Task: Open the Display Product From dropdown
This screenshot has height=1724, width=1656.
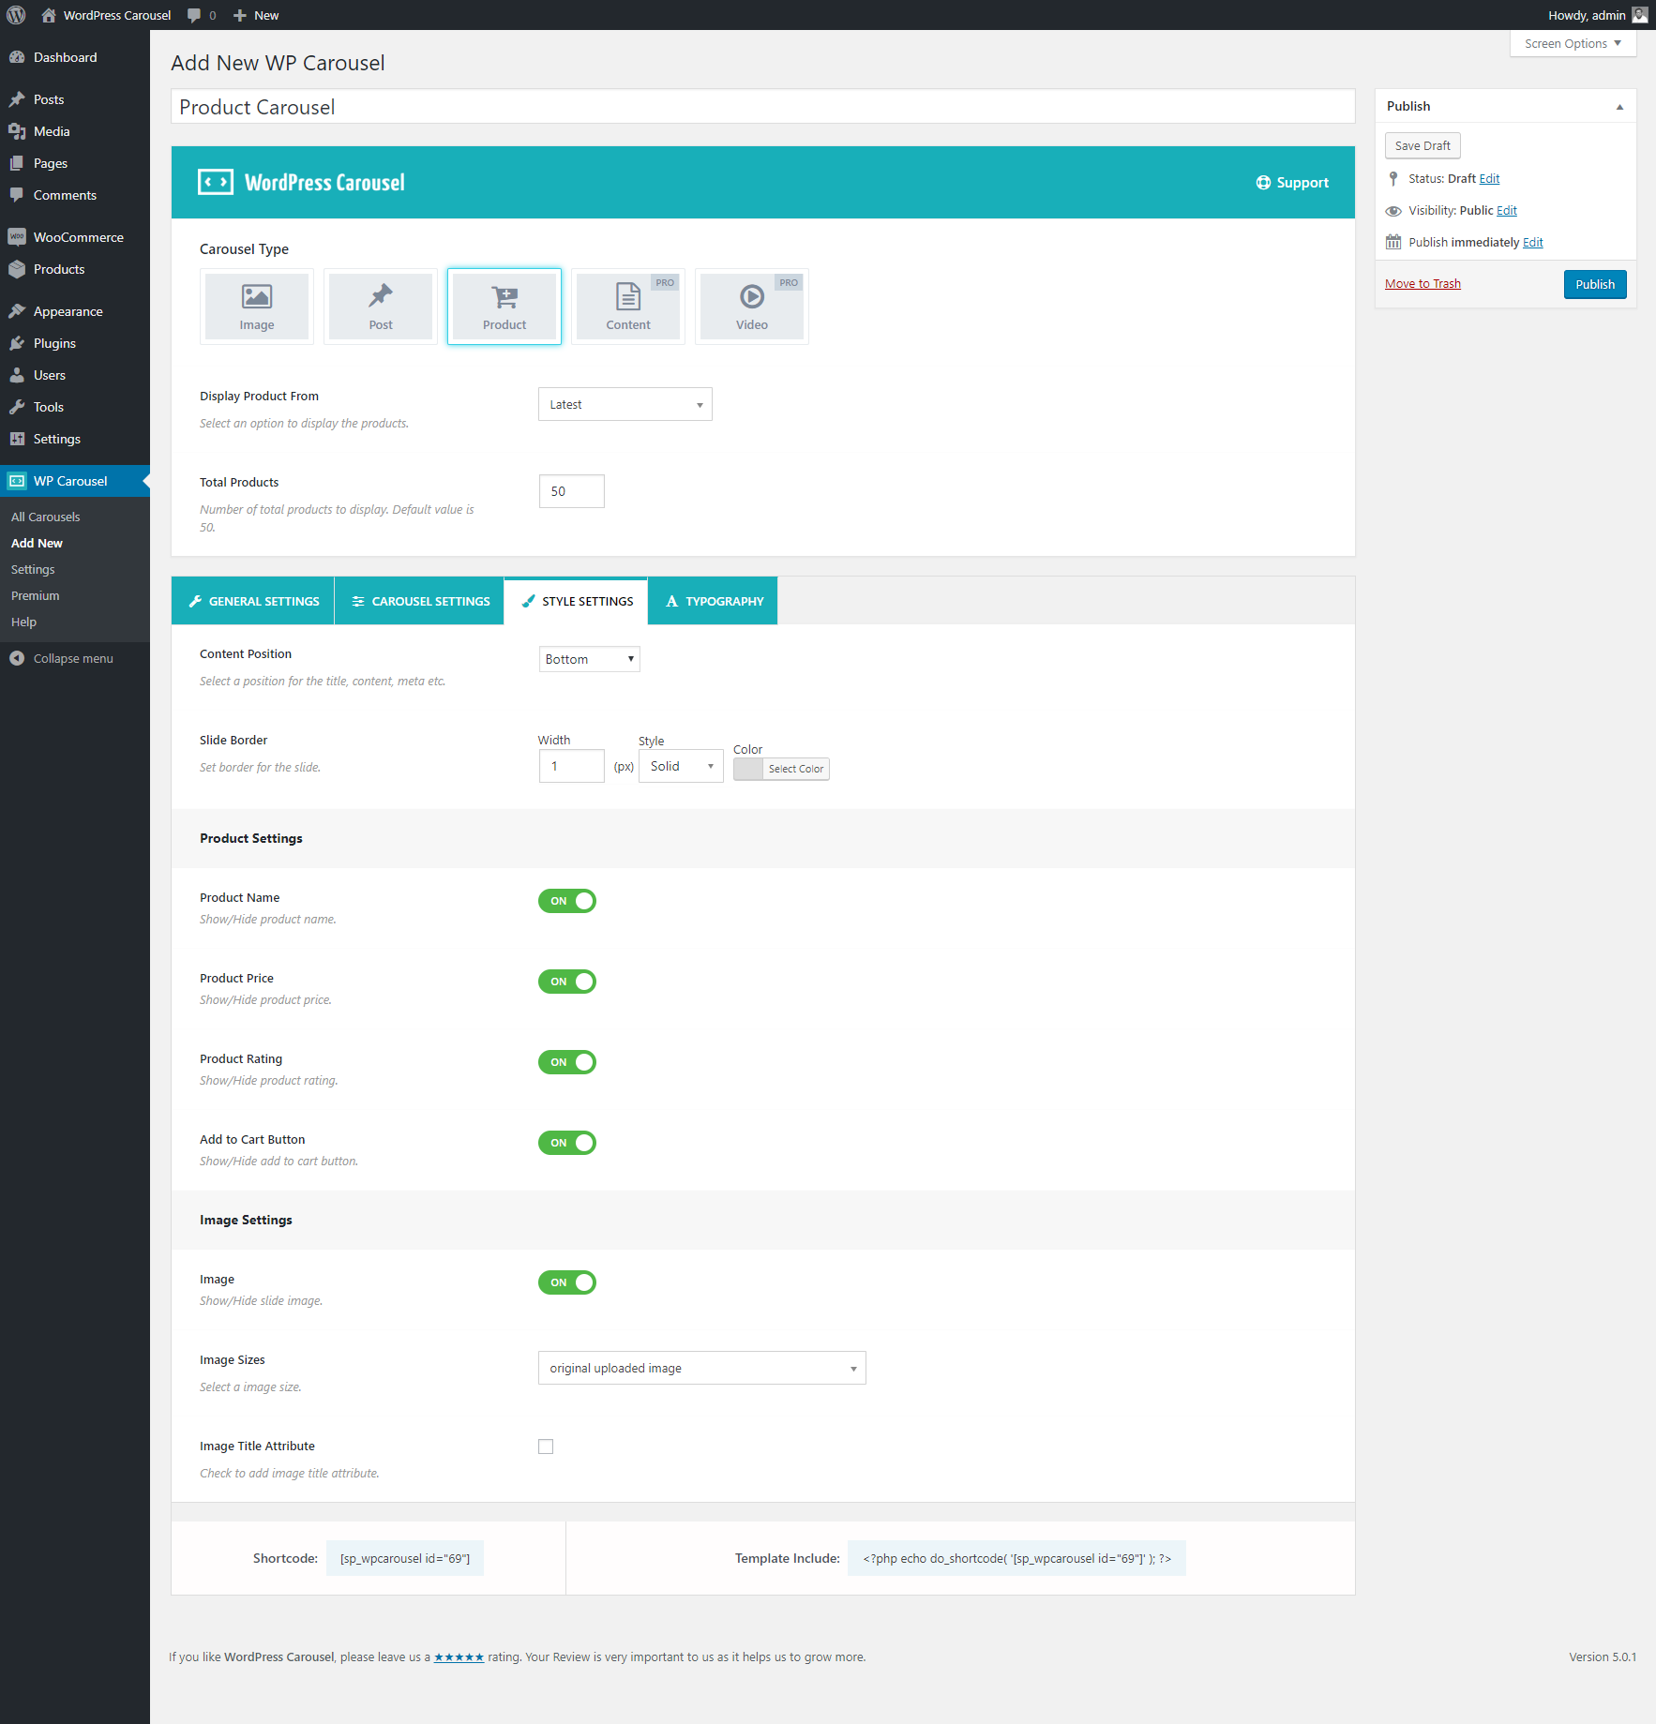Action: 625,404
